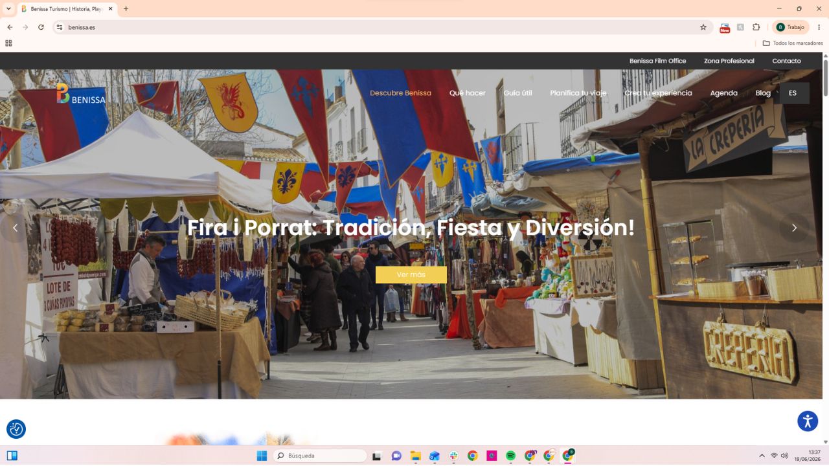This screenshot has height=466, width=829.
Task: Open volume control in system tray
Action: pos(785,456)
